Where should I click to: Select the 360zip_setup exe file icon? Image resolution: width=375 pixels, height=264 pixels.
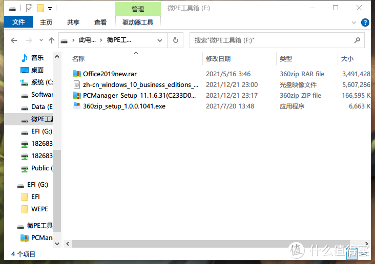(x=77, y=105)
